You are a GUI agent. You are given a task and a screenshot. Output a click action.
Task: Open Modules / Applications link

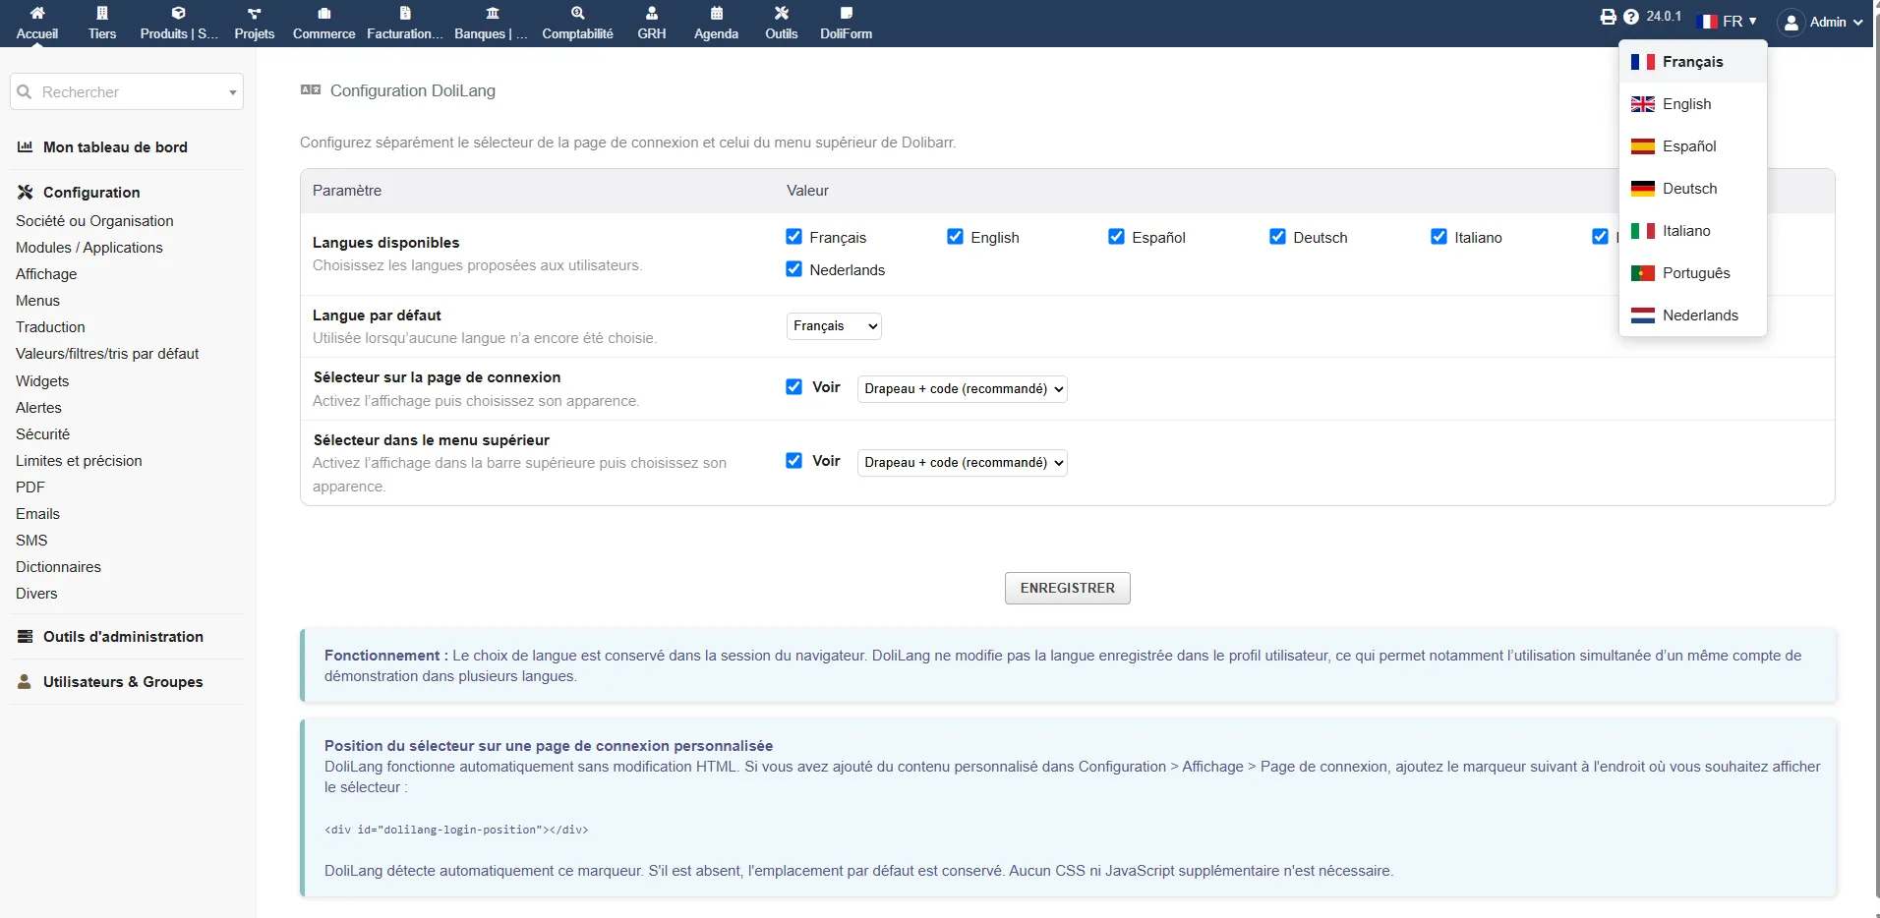click(x=89, y=247)
